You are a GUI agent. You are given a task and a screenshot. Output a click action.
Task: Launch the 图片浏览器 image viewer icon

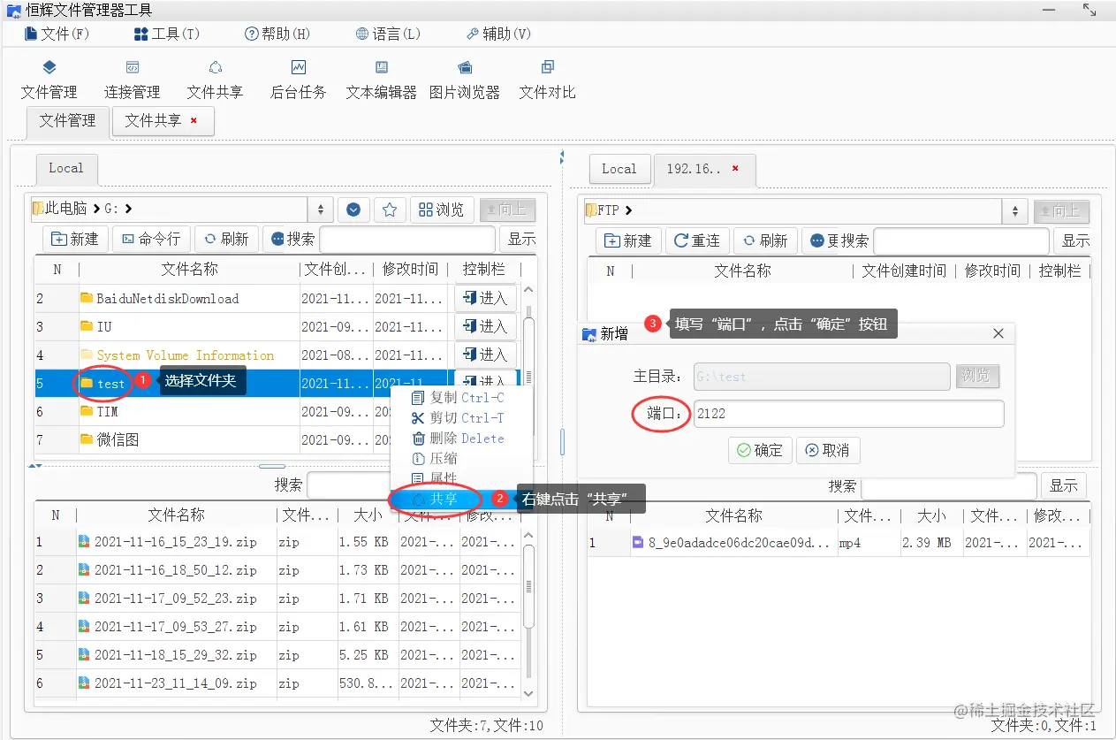(x=465, y=80)
